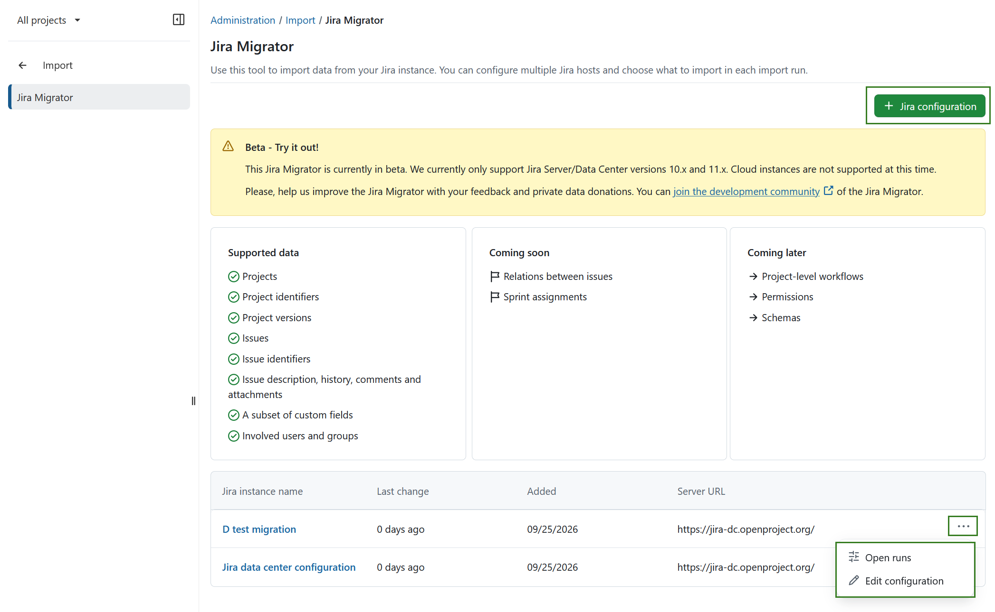995x612 pixels.
Task: Click checkmark beside Issue description, history
Action: [x=233, y=380]
